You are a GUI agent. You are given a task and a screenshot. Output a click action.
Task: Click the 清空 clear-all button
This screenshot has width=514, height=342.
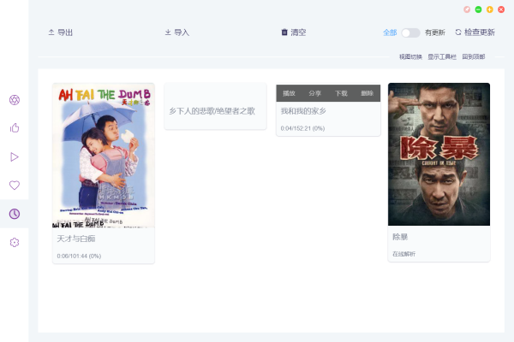(x=294, y=32)
